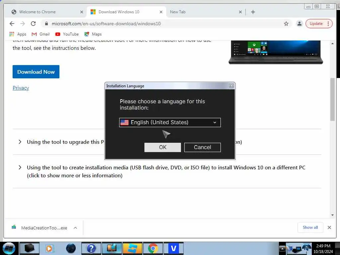The height and width of the screenshot is (255, 340).
Task: Expand options chevron for MediaCreationTool download
Action: [75, 228]
